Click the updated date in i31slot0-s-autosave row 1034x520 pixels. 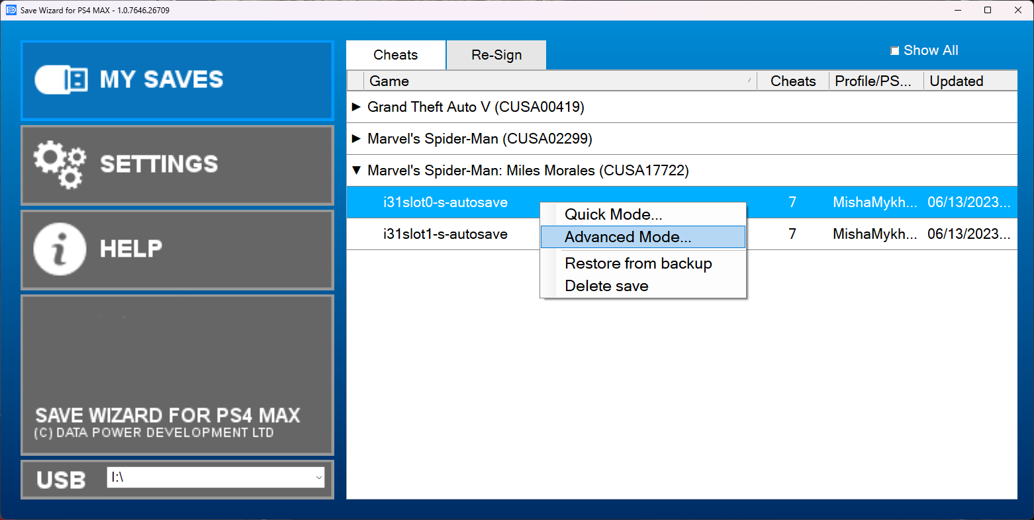coord(969,202)
